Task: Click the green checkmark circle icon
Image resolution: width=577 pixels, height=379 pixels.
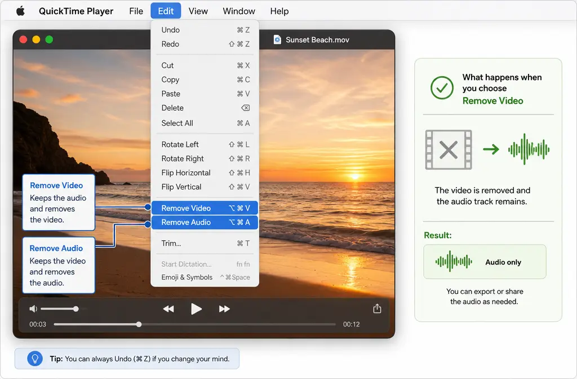Action: [442, 87]
